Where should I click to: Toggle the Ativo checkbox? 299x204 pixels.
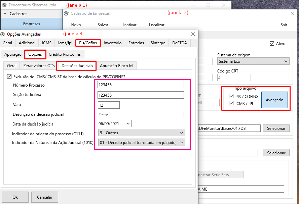[x=272, y=44]
